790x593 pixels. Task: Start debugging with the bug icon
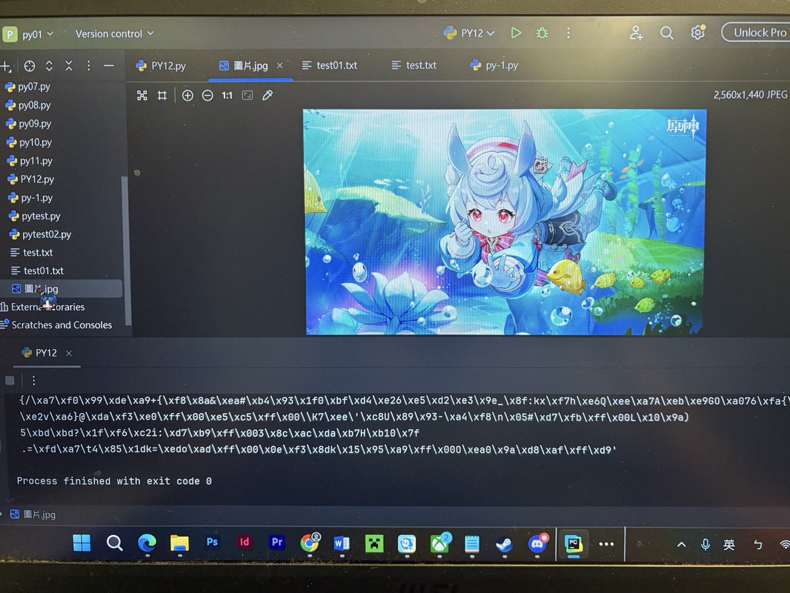[542, 33]
